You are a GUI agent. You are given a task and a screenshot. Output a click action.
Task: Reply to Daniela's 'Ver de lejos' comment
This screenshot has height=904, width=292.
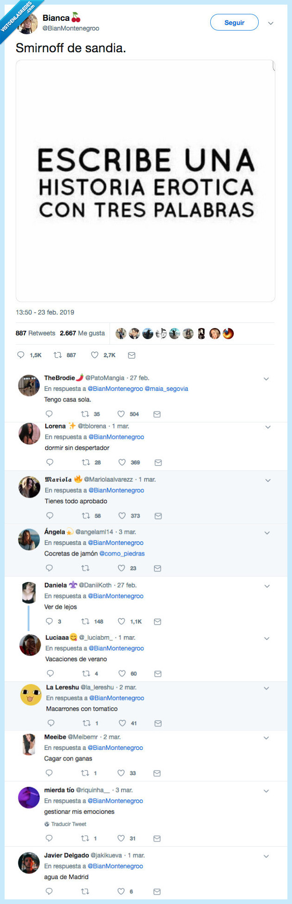pos(49,621)
